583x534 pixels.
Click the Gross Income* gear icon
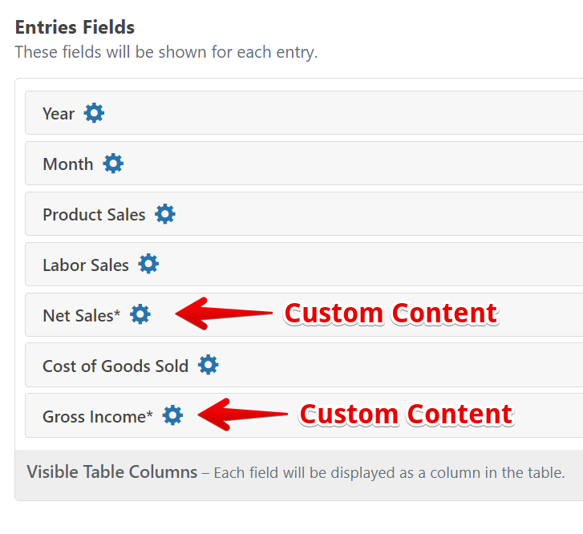(172, 415)
